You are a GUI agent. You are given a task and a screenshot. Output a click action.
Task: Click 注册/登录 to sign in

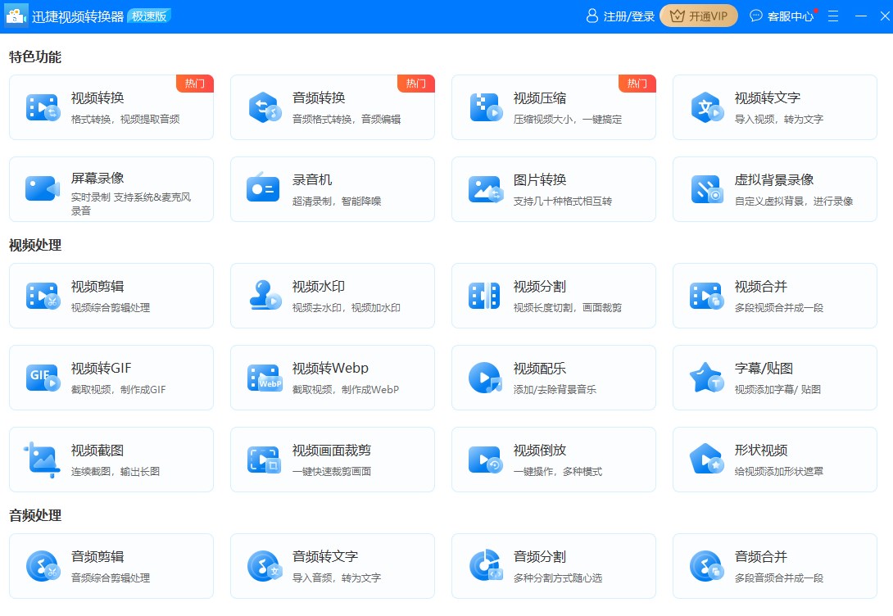[x=621, y=16]
